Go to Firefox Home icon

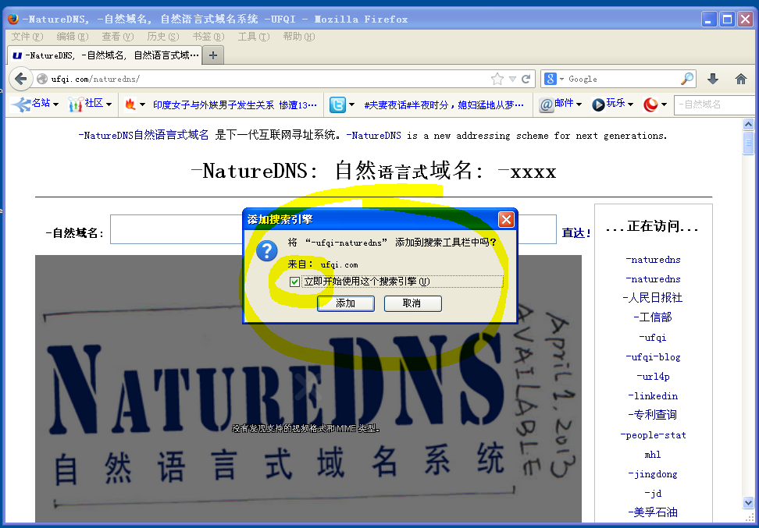(x=741, y=79)
